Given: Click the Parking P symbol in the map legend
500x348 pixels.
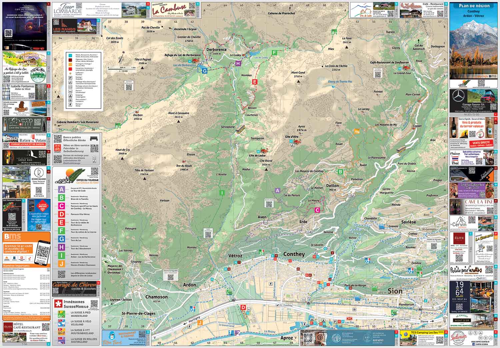Looking at the screenshot, I should [x=70, y=77].
